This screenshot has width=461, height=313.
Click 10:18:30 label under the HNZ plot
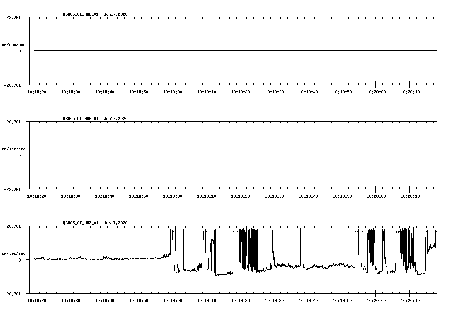pos(71,301)
